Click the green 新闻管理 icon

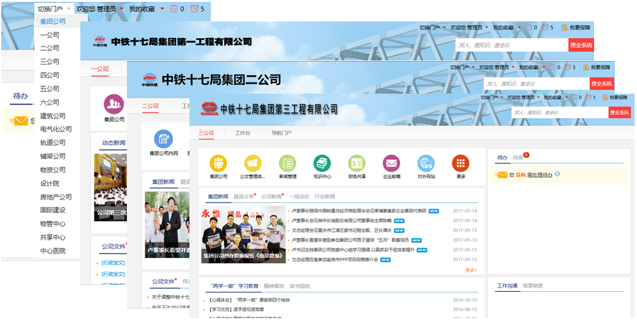click(288, 163)
